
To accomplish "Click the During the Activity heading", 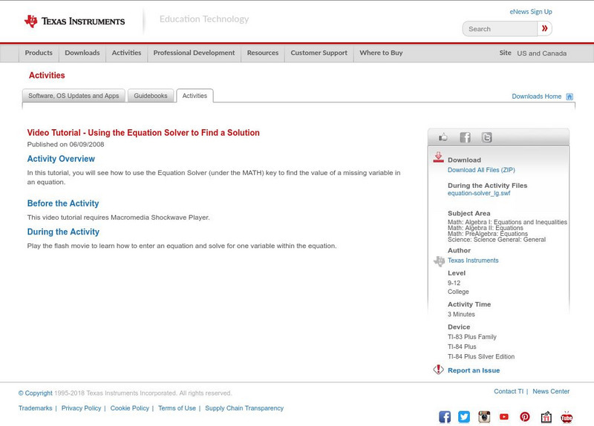I will (x=63, y=232).
